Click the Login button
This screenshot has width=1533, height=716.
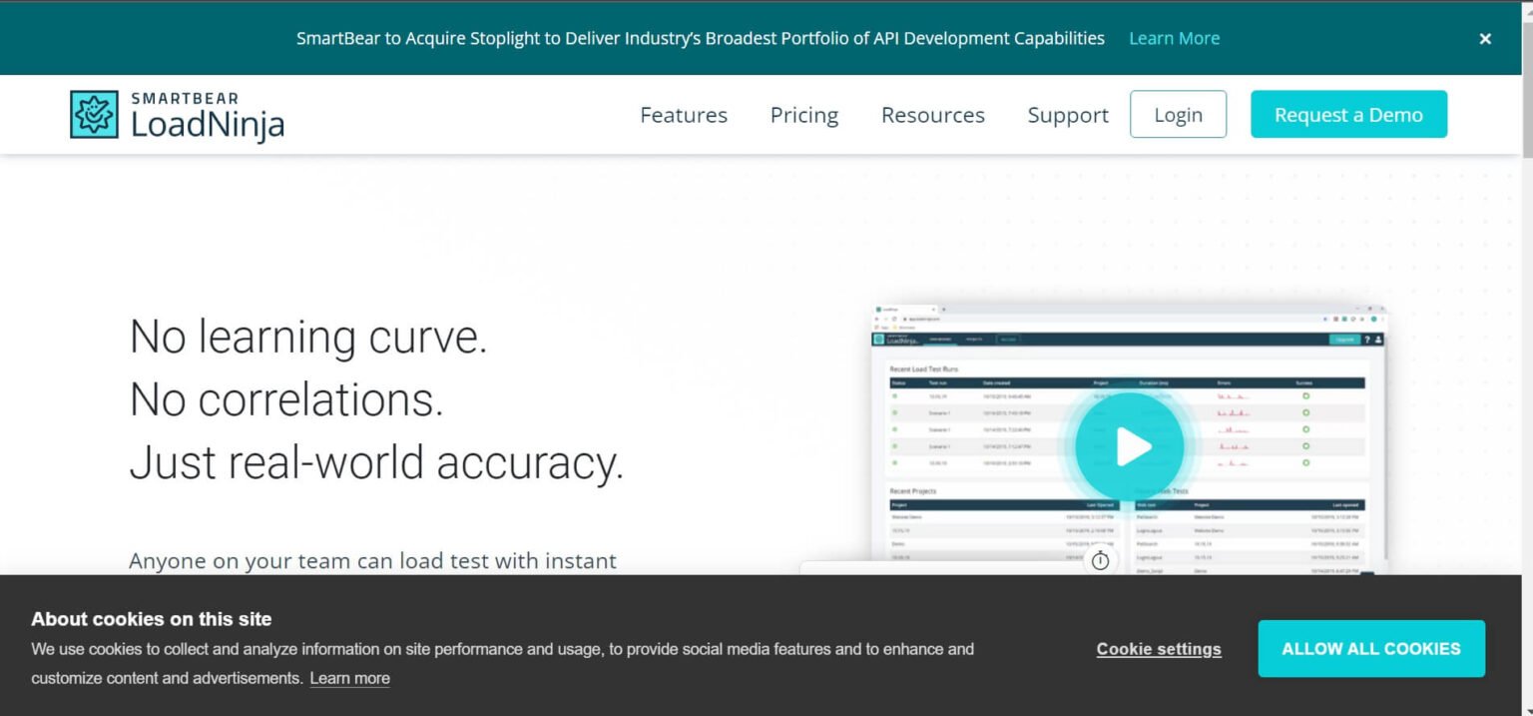point(1178,115)
